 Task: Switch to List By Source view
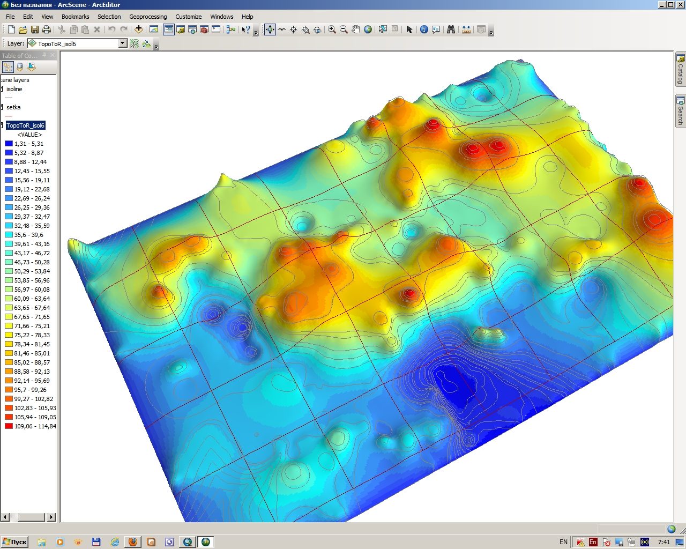pyautogui.click(x=20, y=67)
